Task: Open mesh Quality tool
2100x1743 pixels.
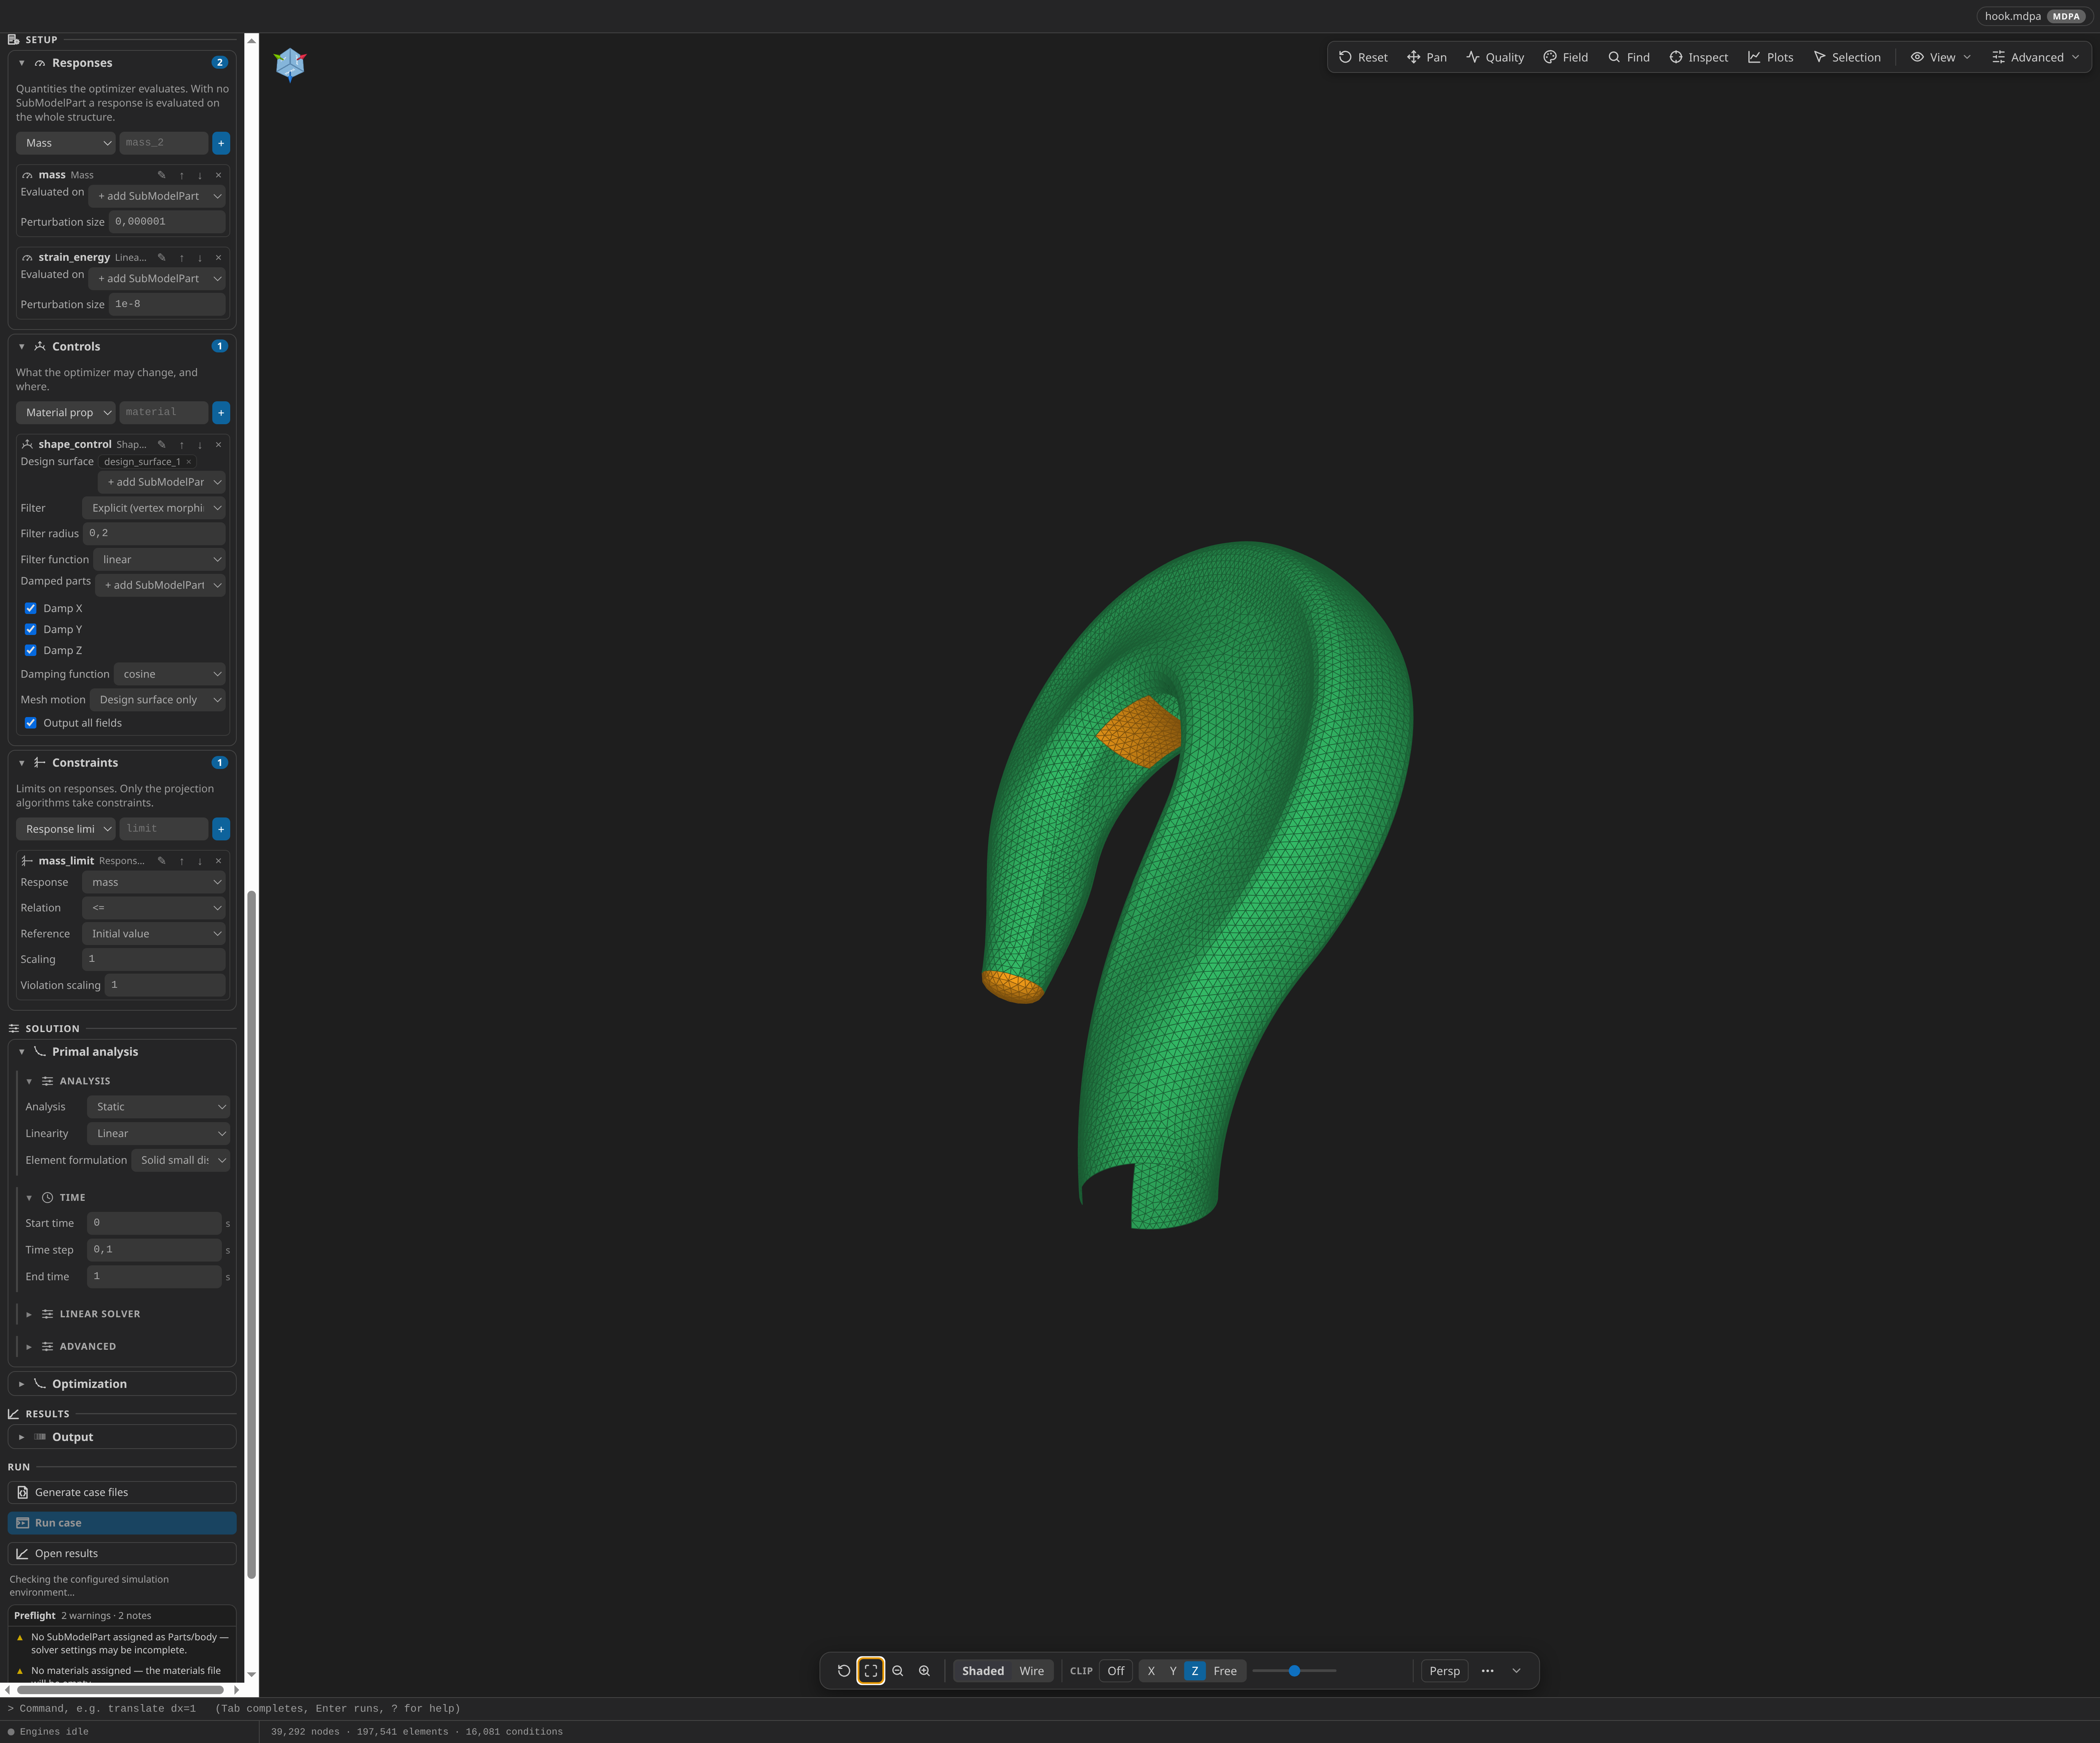Action: (1495, 57)
